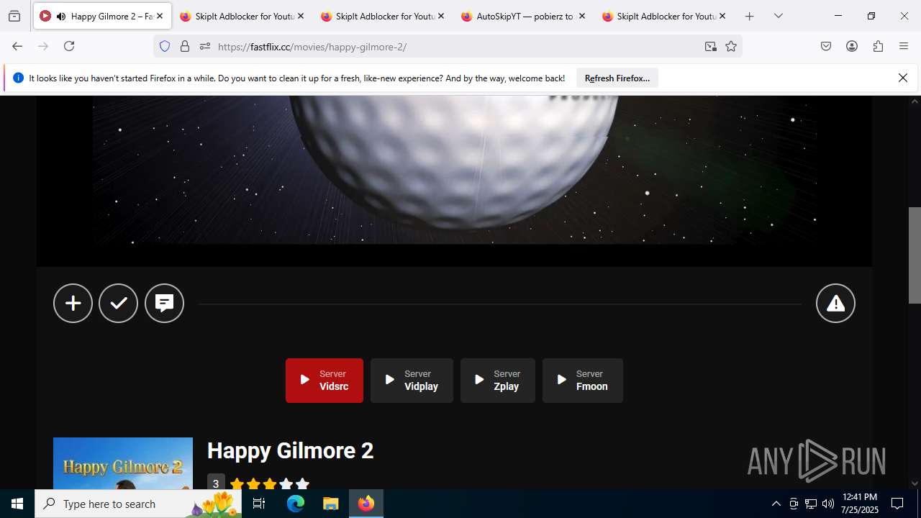Open a new tab

coord(750,16)
